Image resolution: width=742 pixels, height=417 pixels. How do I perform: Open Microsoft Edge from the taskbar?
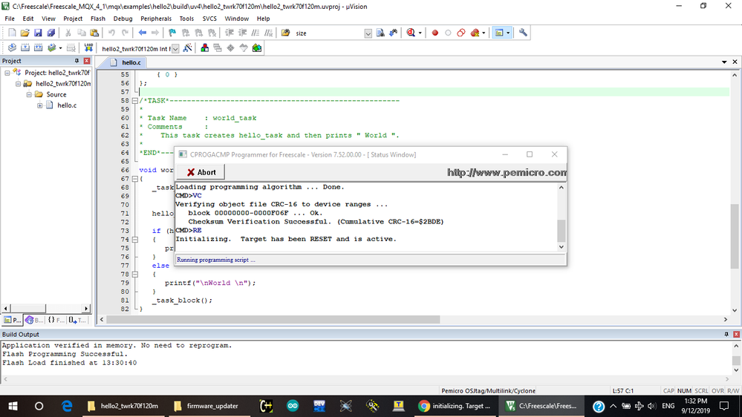(x=67, y=406)
